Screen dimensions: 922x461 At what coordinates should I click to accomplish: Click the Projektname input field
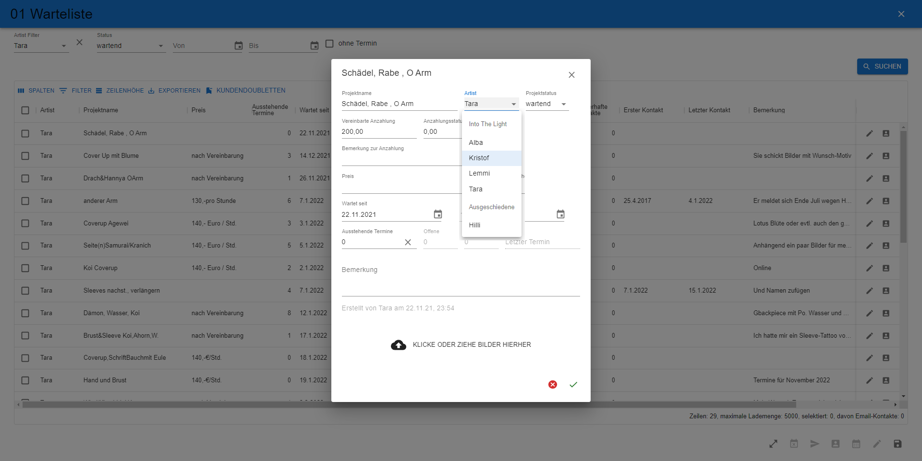coord(400,104)
